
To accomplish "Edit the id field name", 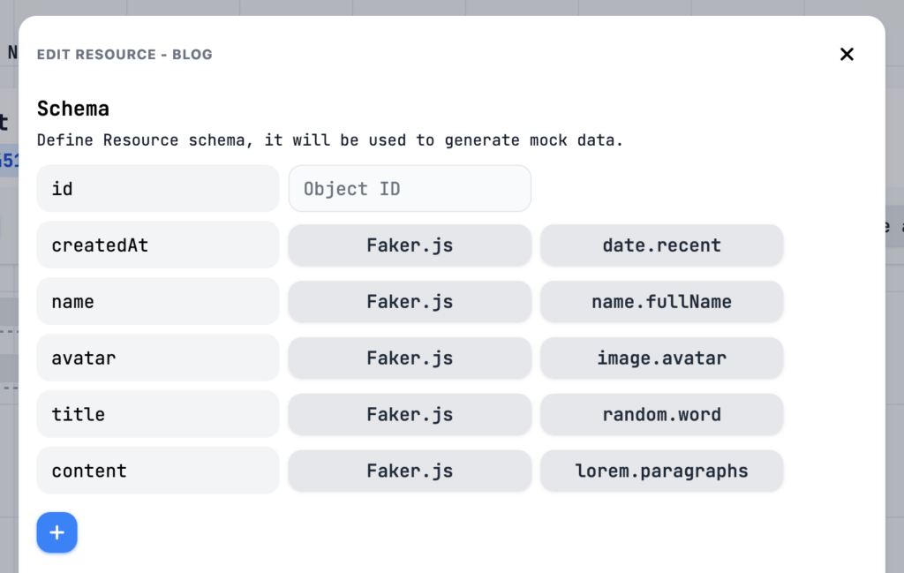I will pos(157,188).
